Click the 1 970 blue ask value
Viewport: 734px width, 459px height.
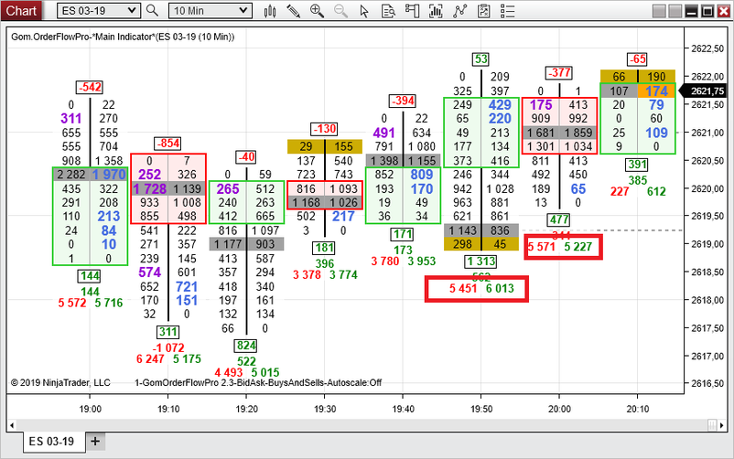point(109,175)
